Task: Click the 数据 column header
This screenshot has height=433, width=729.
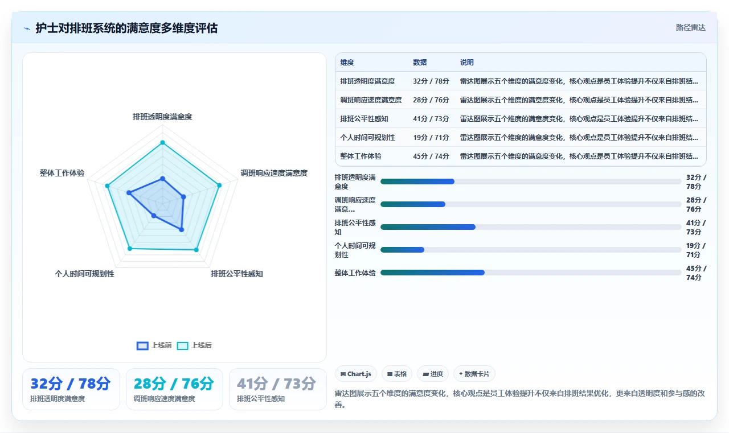Action: tap(420, 63)
